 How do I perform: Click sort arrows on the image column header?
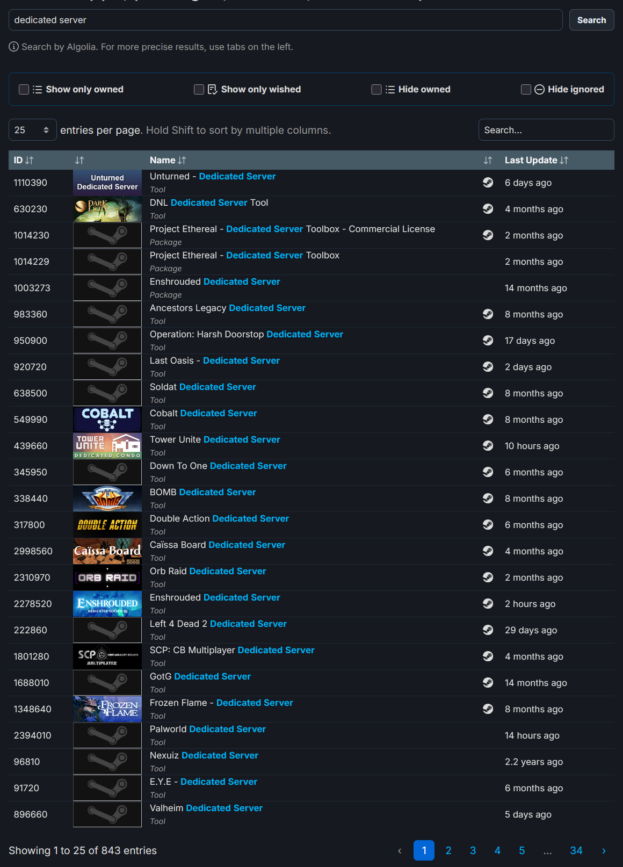tap(79, 160)
